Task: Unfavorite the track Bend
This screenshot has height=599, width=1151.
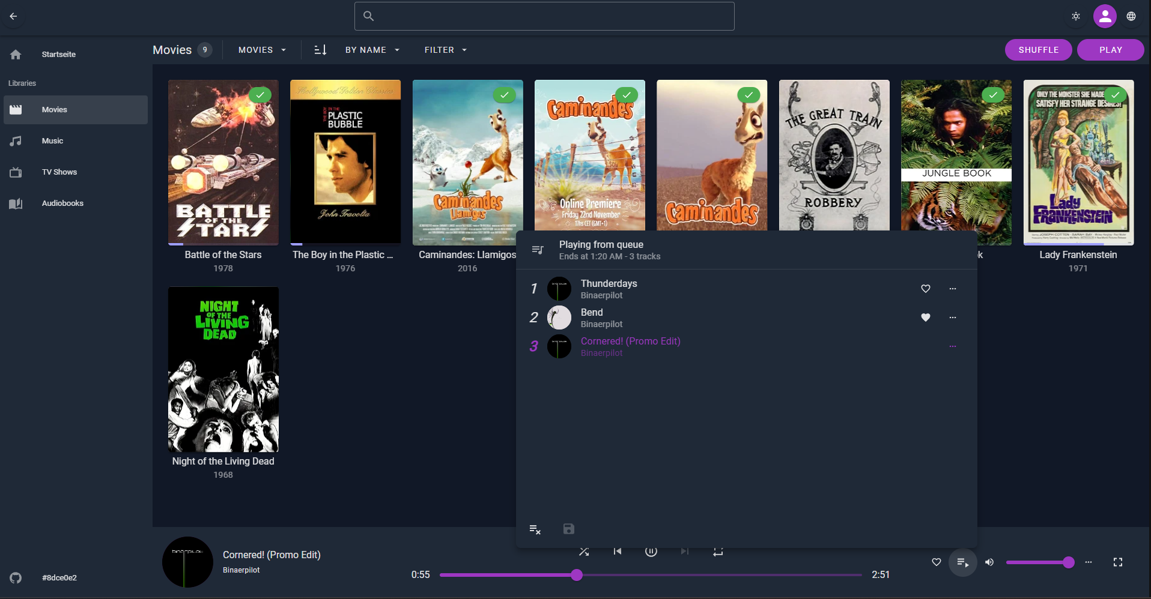Action: point(925,318)
